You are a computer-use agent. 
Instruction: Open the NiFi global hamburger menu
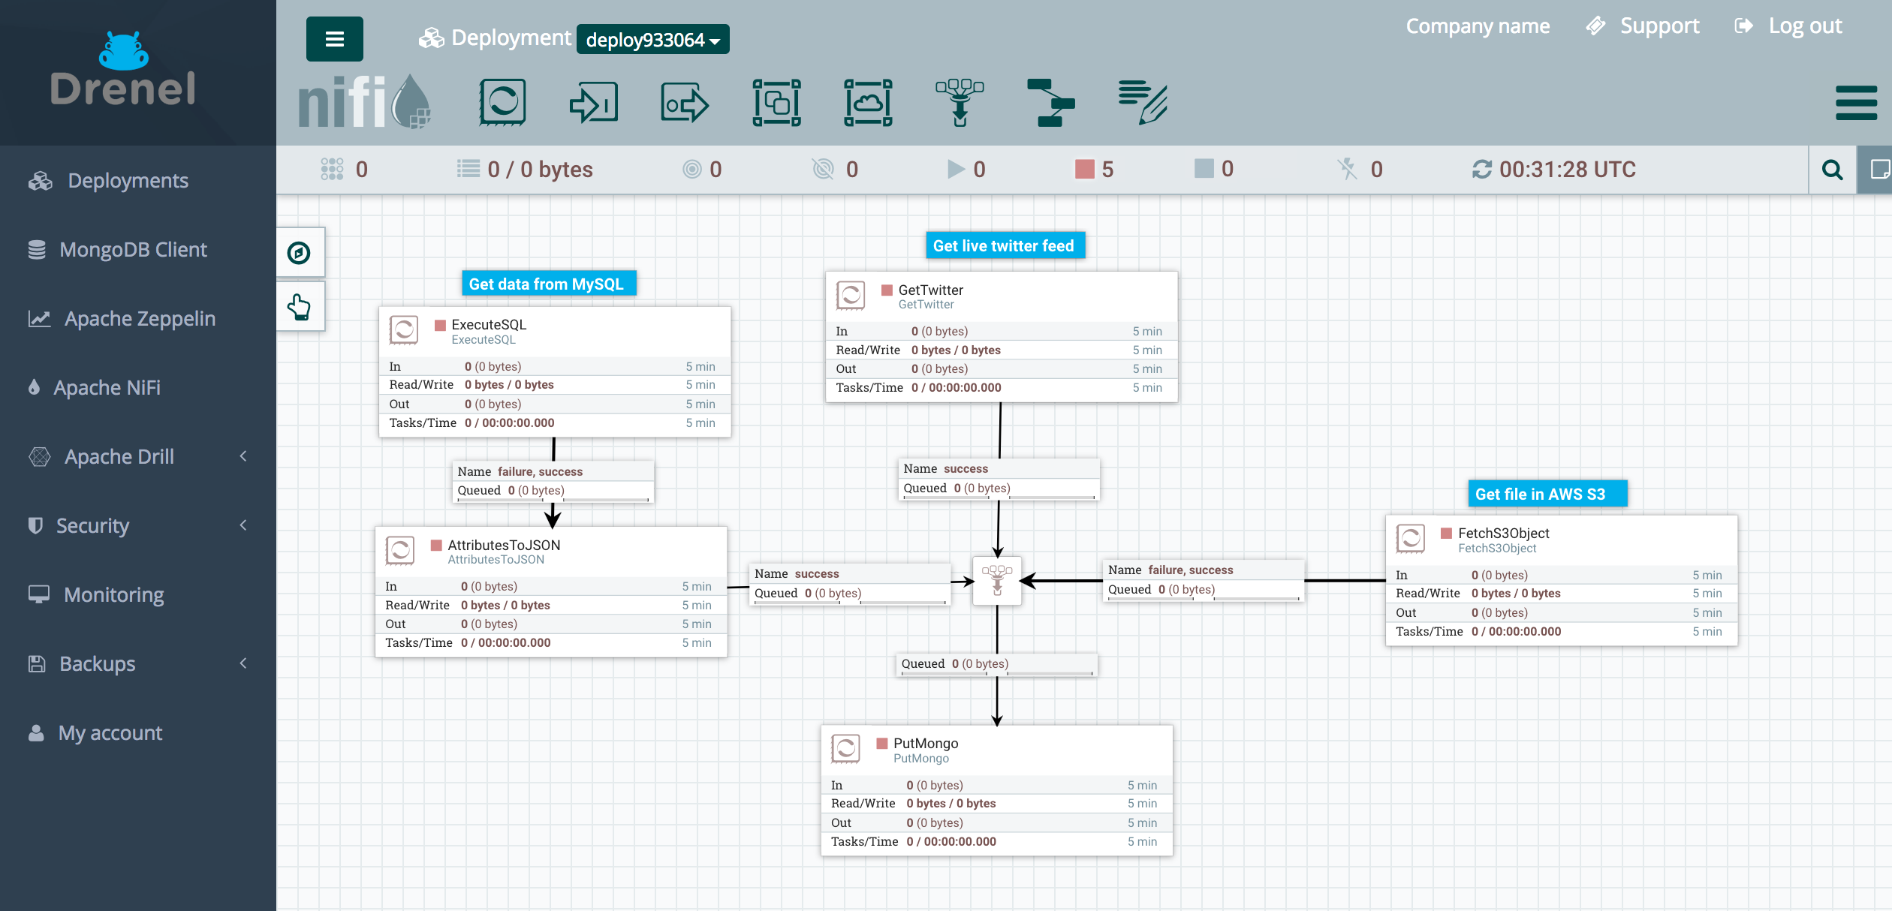point(1856,103)
